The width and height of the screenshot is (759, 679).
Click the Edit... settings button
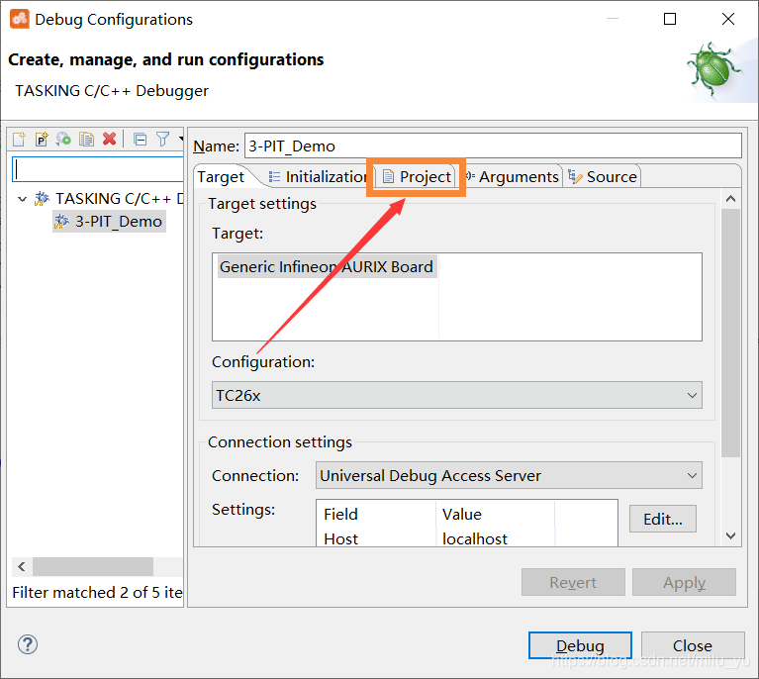point(663,520)
